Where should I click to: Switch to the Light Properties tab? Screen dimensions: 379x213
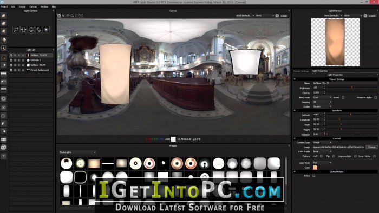pos(320,71)
